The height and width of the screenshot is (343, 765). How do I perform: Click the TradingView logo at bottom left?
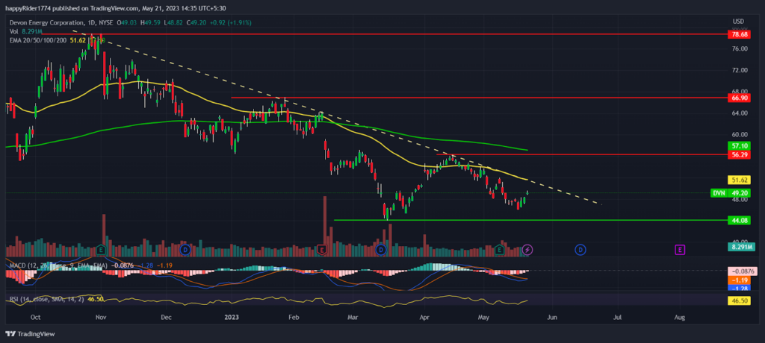click(30, 334)
